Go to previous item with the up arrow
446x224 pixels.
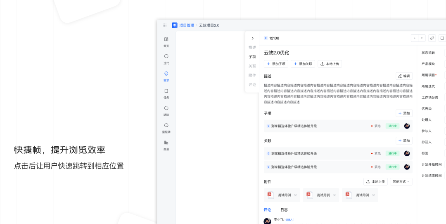(415, 38)
